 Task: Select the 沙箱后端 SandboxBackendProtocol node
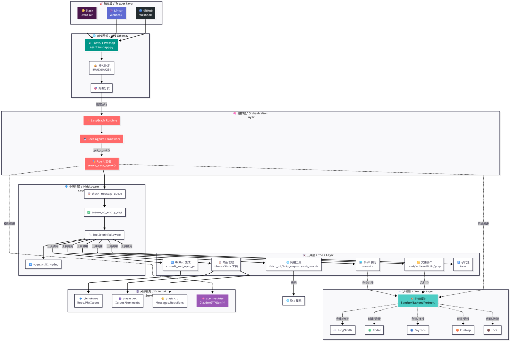coord(418,301)
